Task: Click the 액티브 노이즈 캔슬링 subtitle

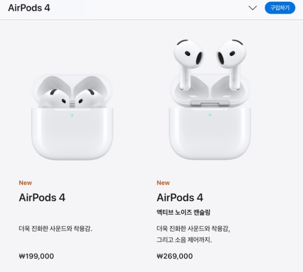Action: click(184, 212)
